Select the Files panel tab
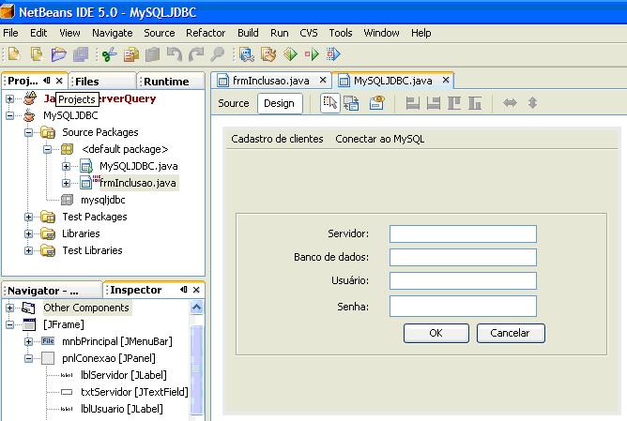The height and width of the screenshot is (421, 627). tap(87, 82)
